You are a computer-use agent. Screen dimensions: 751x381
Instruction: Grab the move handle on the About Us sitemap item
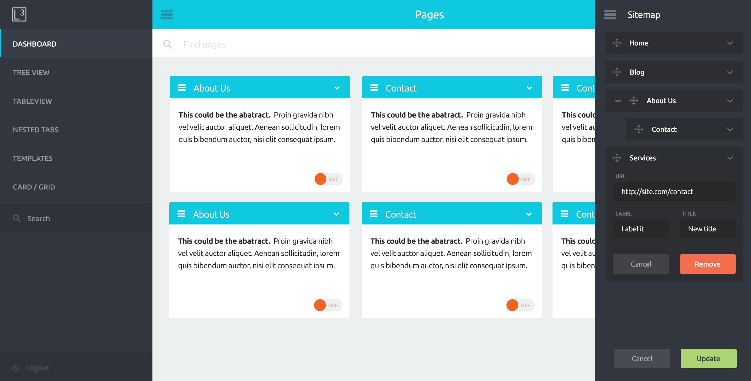click(634, 101)
